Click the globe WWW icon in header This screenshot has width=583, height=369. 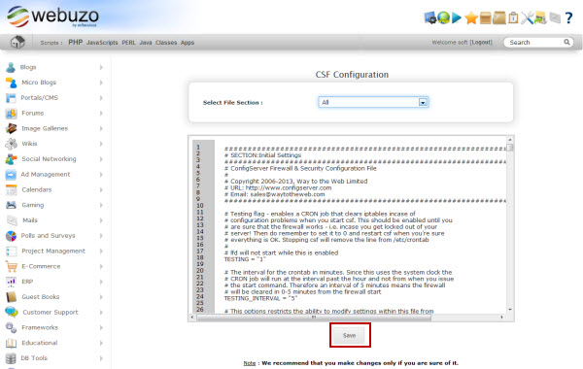pos(444,17)
